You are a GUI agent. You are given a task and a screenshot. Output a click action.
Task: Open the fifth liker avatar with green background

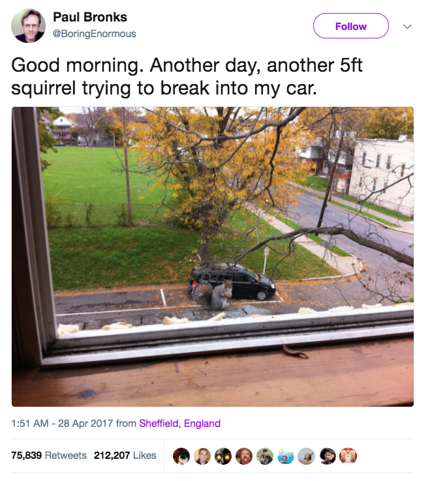coord(265,456)
